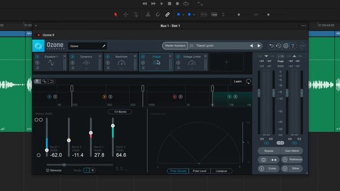The width and height of the screenshot is (340, 191).
Task: Click the record button in transport
Action: 177,4
